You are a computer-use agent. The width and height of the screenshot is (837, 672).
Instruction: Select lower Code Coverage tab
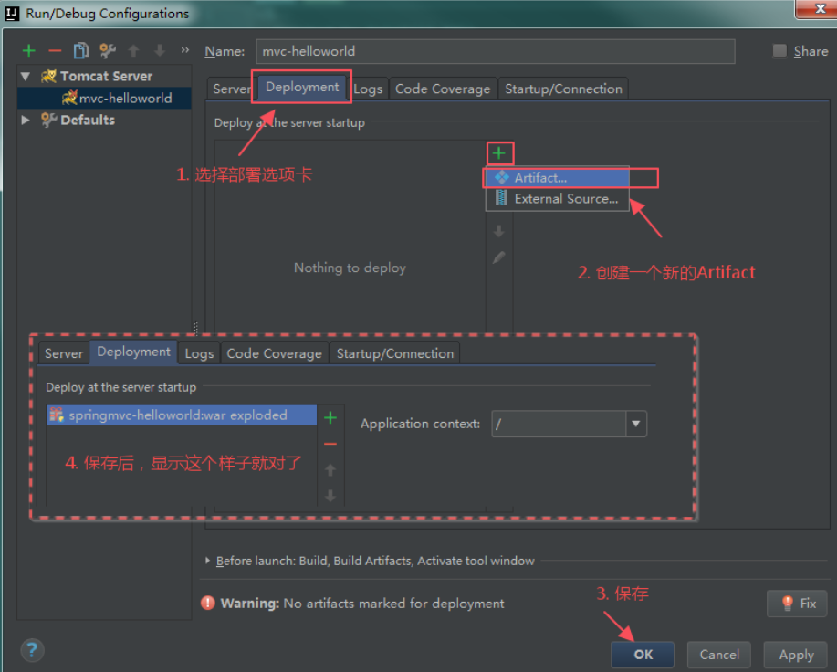click(x=275, y=353)
